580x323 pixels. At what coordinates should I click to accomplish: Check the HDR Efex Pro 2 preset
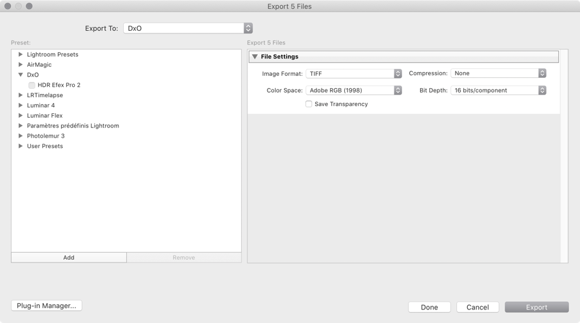click(32, 85)
